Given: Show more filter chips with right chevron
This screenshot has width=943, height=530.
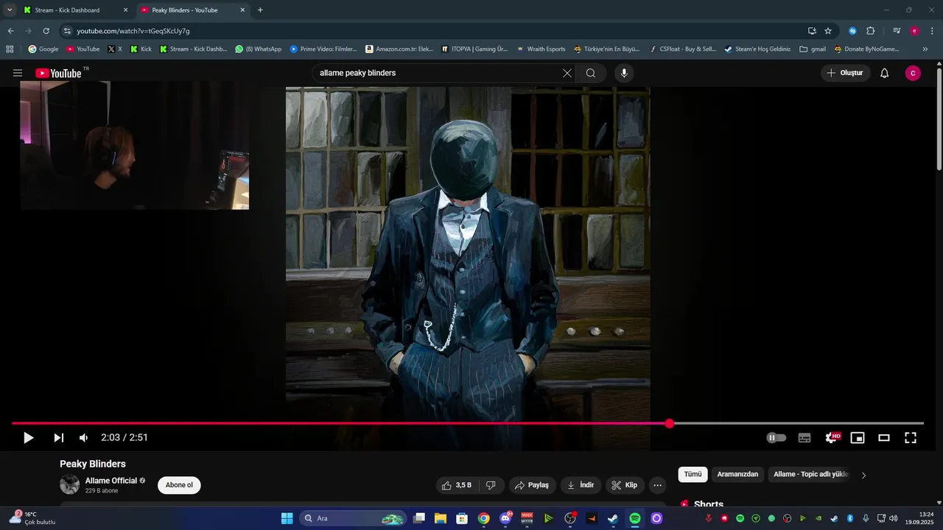Looking at the screenshot, I should 864,476.
